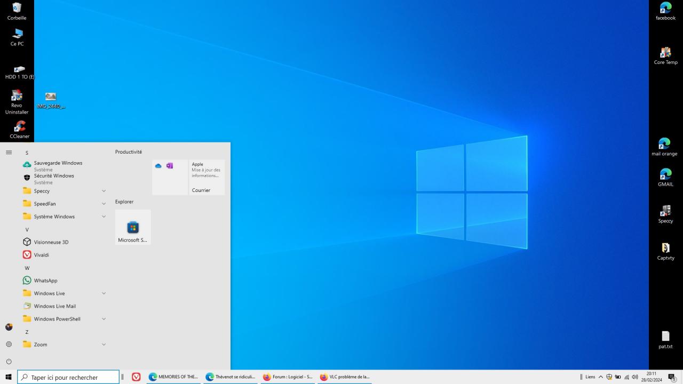
Task: Select the Speccy desktop shortcut
Action: coord(665,214)
